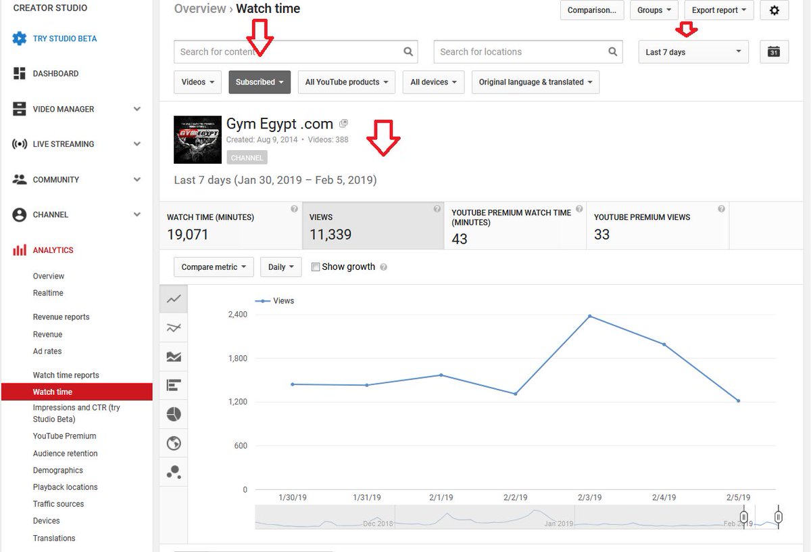The width and height of the screenshot is (811, 552).
Task: Grab the right timeline range handle
Action: coord(778,517)
